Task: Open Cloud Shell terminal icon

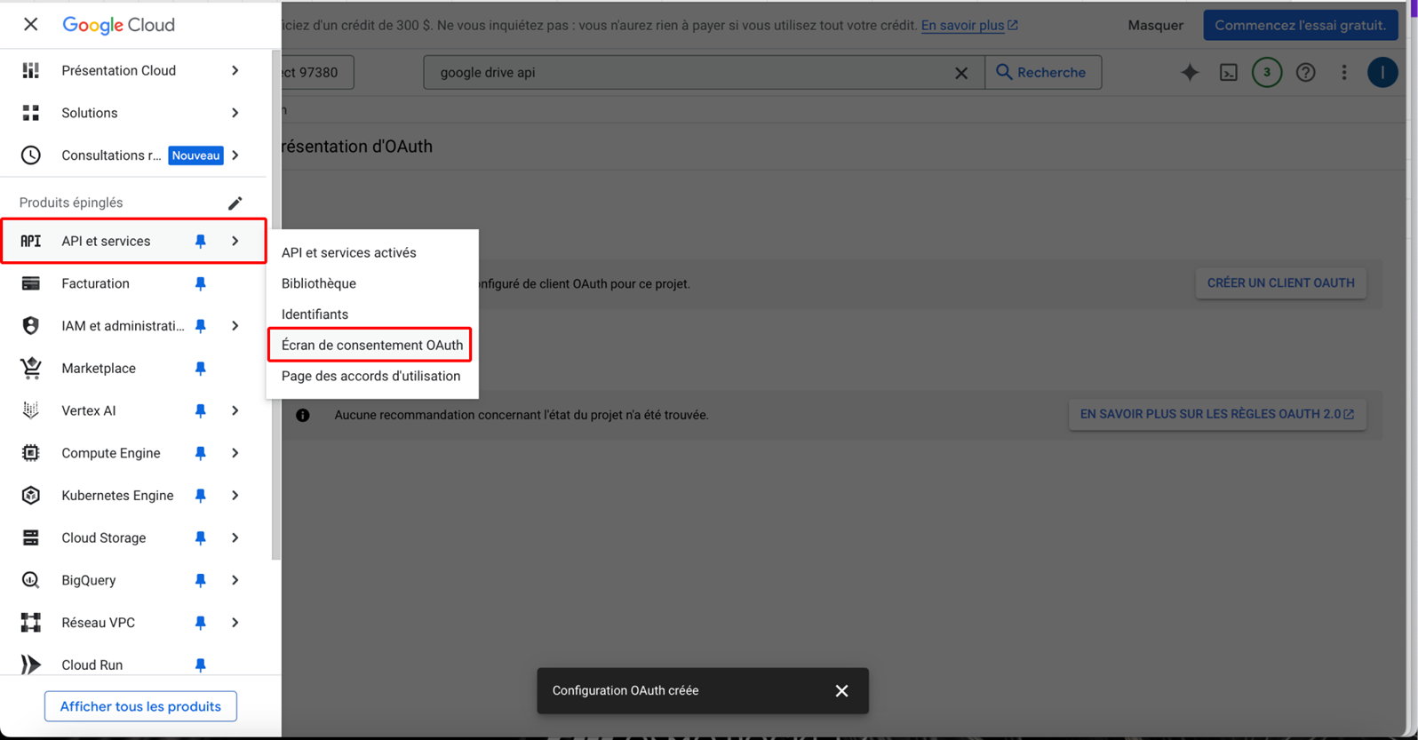Action: 1229,73
